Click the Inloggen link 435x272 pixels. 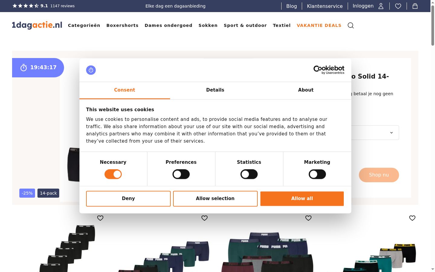363,6
